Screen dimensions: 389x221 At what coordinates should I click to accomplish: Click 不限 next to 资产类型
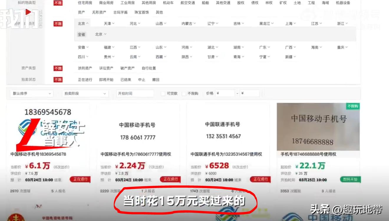click(x=58, y=68)
